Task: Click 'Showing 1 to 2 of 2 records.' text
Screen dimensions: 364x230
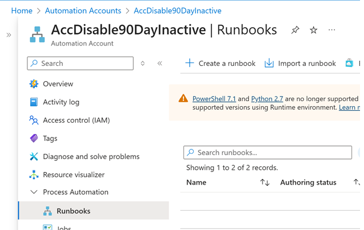Action: (x=232, y=168)
